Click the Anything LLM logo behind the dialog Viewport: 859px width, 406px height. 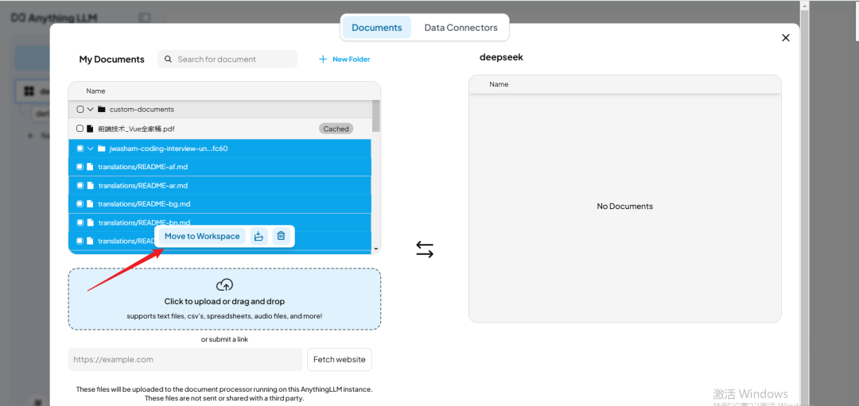[54, 17]
